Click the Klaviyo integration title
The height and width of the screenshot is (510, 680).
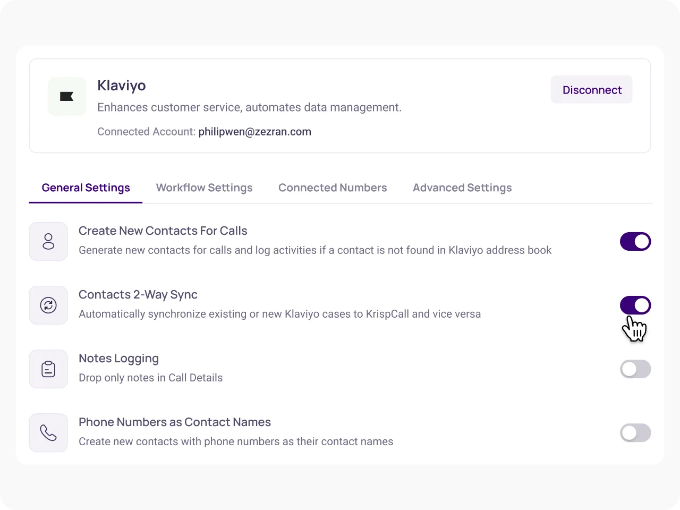(x=122, y=86)
